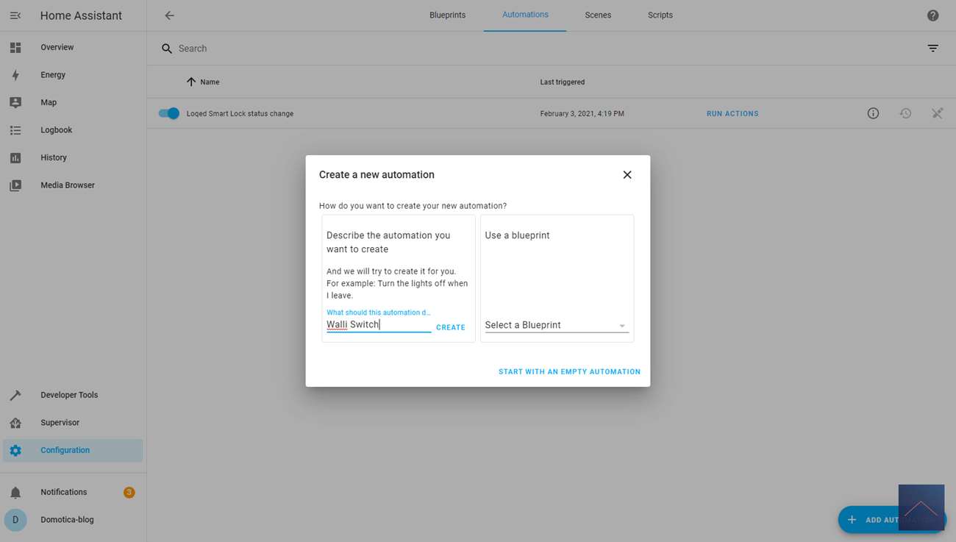
Task: Open the Scripts tab
Action: click(660, 15)
